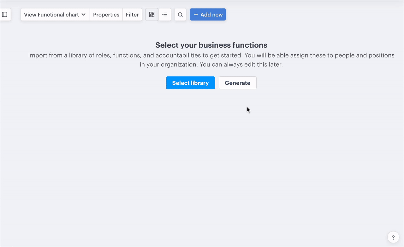Open search with the magnifying glass icon
Screen dimensions: 404x247
coord(180,15)
